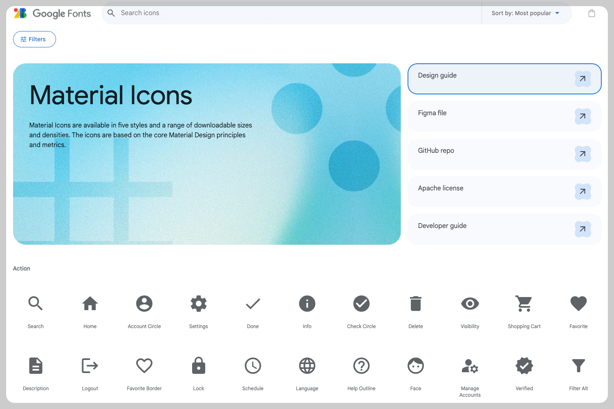
Task: Click the "Favorite Border" label text
Action: 144,389
